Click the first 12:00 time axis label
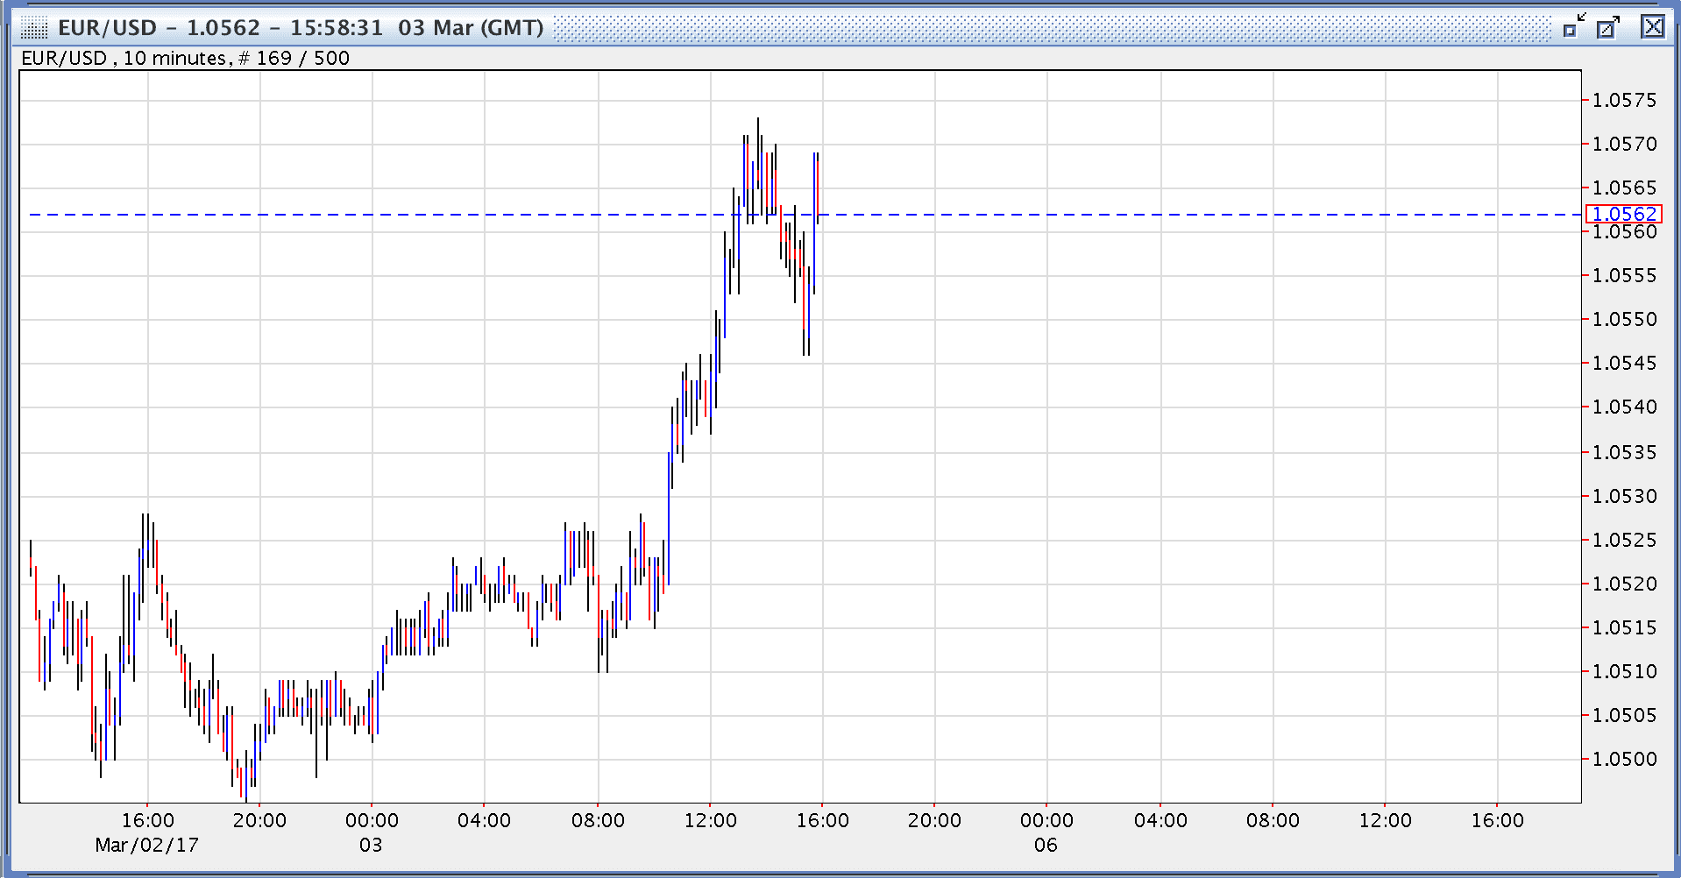The image size is (1681, 878). [x=710, y=821]
